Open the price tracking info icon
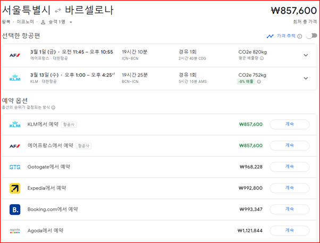The height and width of the screenshot is (243, 320). pos(300,36)
